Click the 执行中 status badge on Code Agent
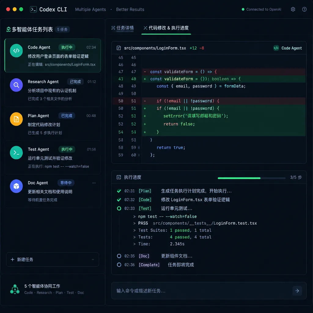Screen dimensions: 313x313 (x=67, y=47)
